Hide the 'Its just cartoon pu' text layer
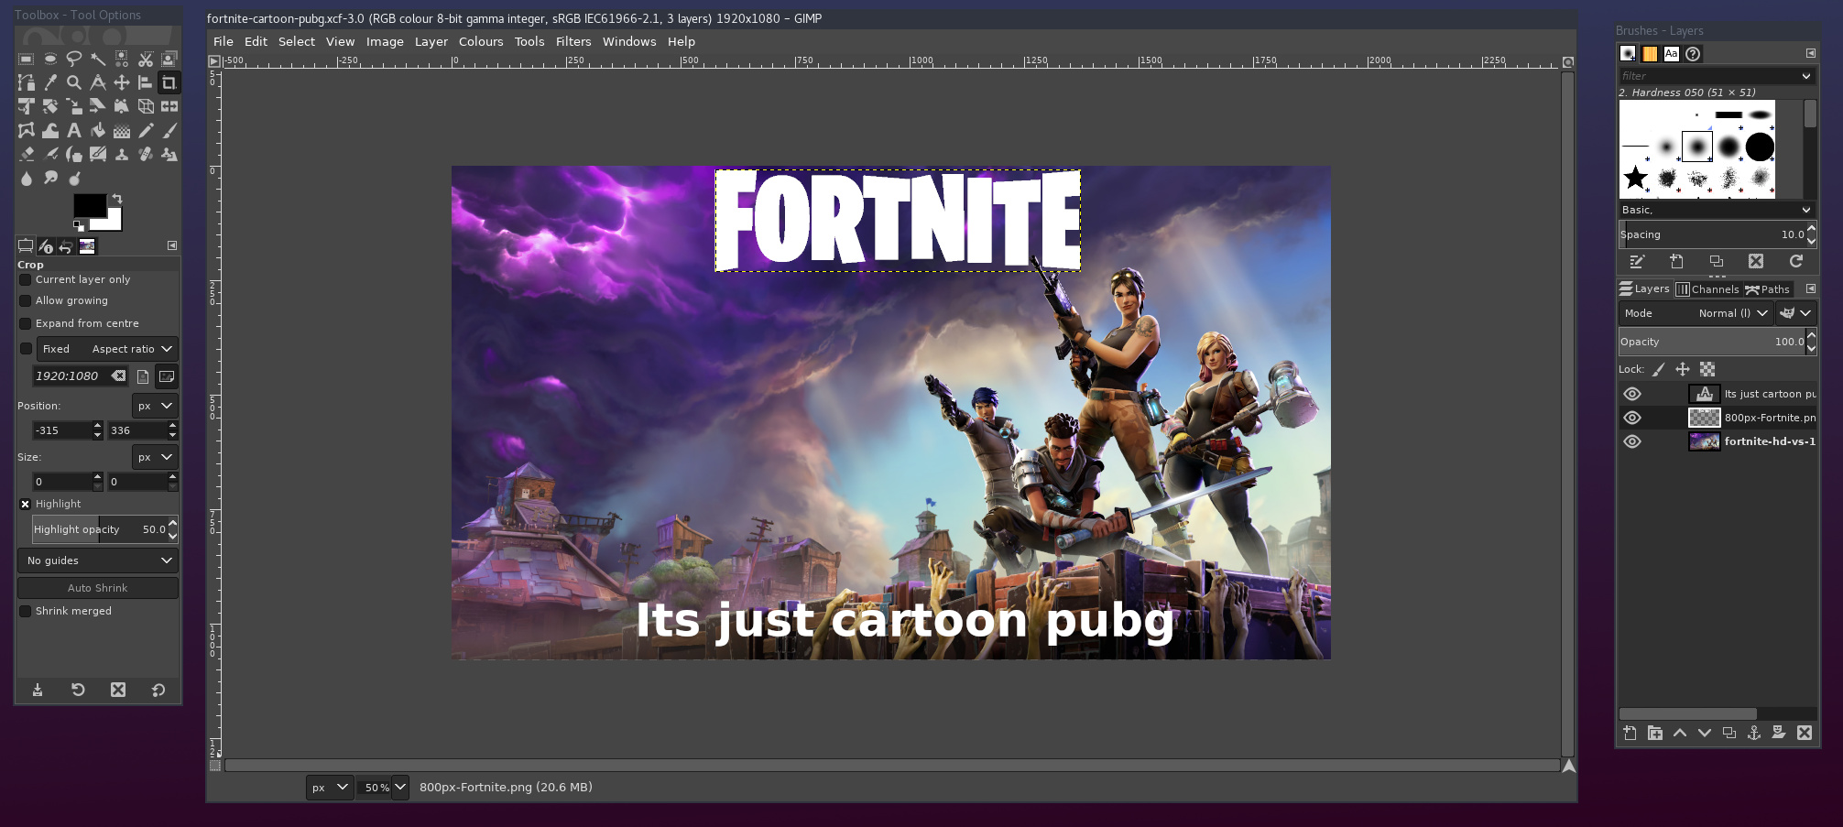Image resolution: width=1843 pixels, height=827 pixels. 1632,394
